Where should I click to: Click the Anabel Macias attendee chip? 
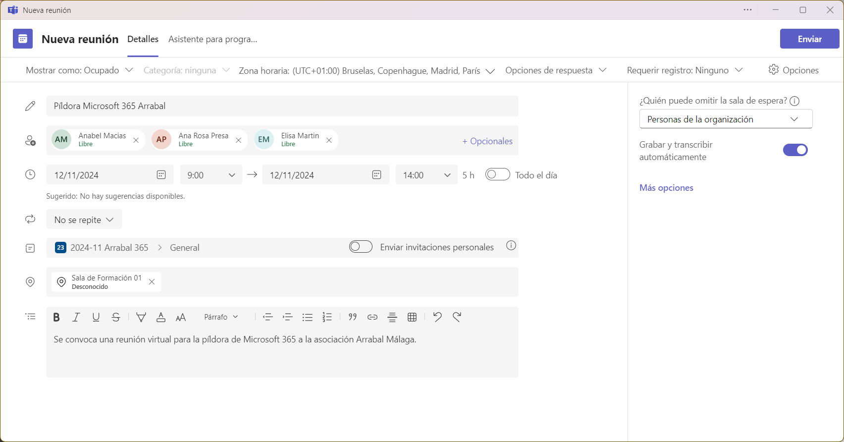point(98,140)
